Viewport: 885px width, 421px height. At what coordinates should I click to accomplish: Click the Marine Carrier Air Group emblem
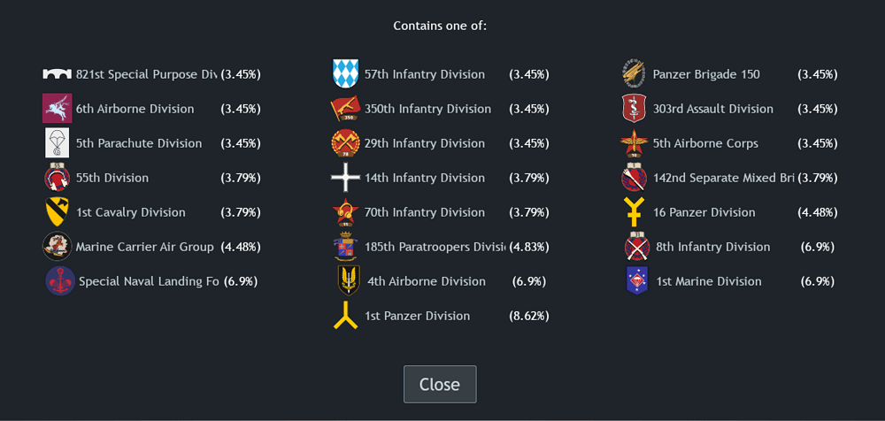(x=57, y=247)
